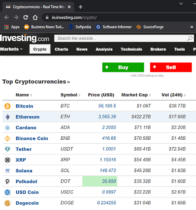
Task: Open the Charts navigation tab
Action: 61,49
